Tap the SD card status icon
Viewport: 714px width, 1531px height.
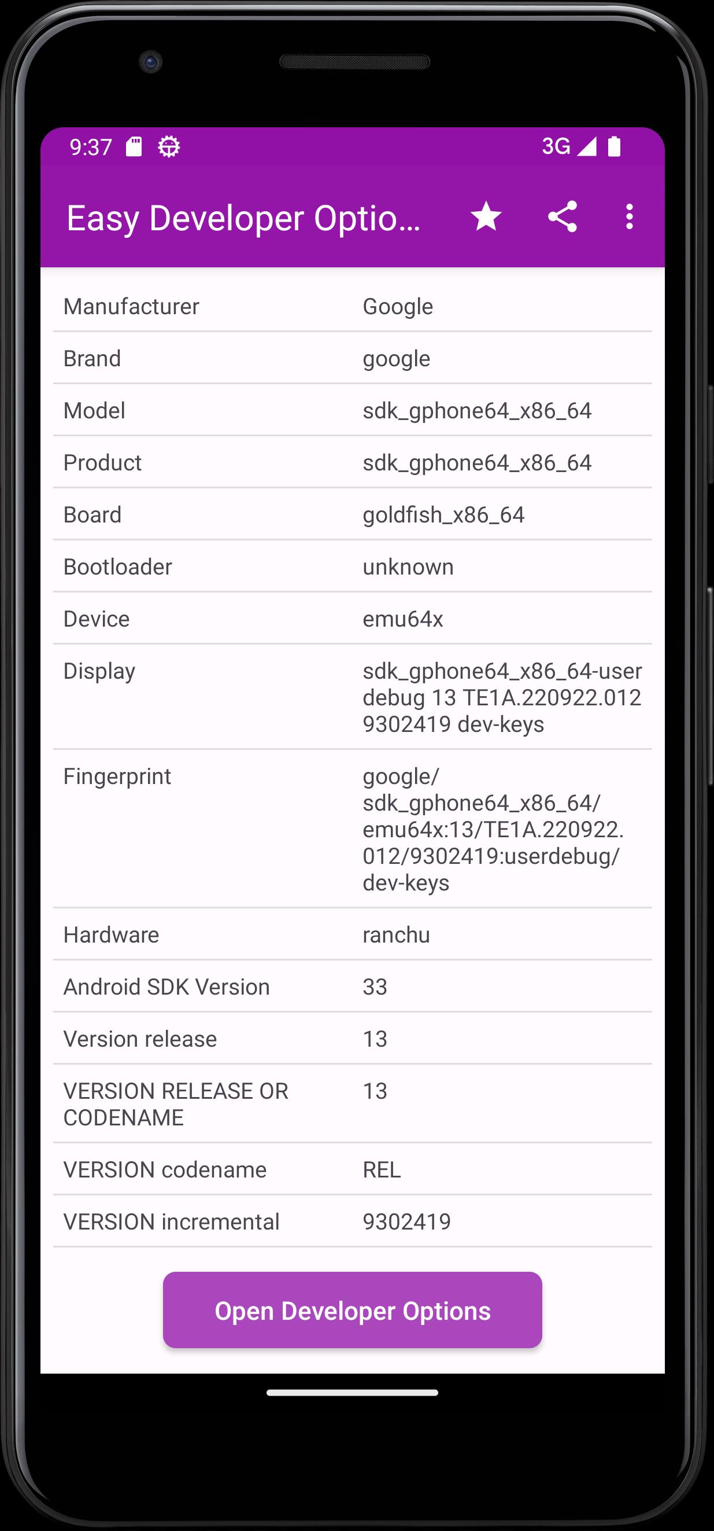click(134, 147)
